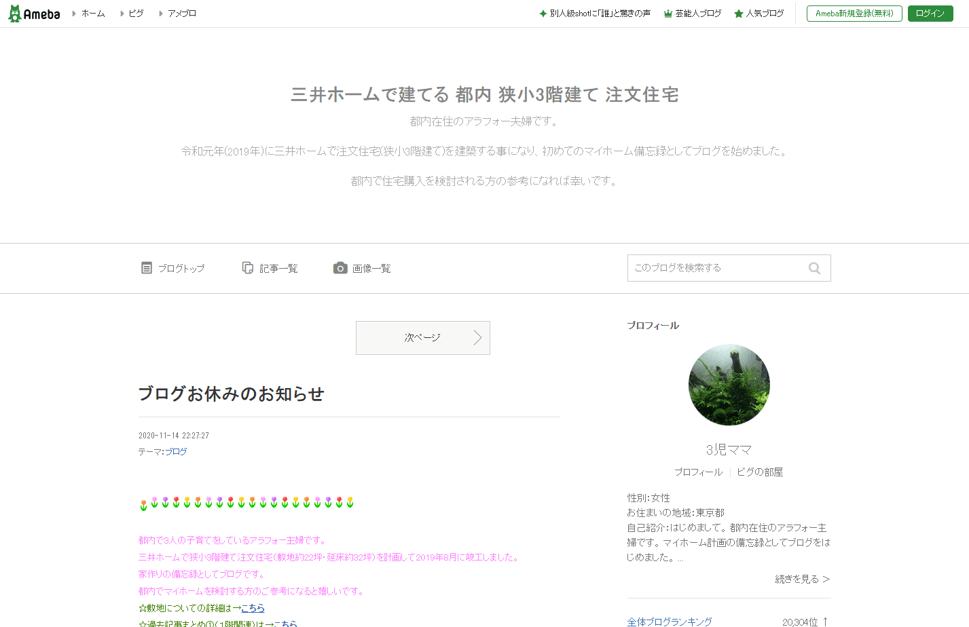Open アメブロ in top navigation

pyautogui.click(x=182, y=14)
